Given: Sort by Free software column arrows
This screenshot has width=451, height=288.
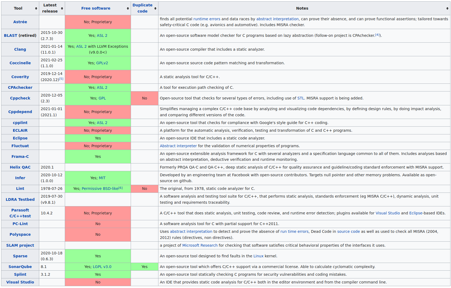Looking at the screenshot, I should [128, 9].
